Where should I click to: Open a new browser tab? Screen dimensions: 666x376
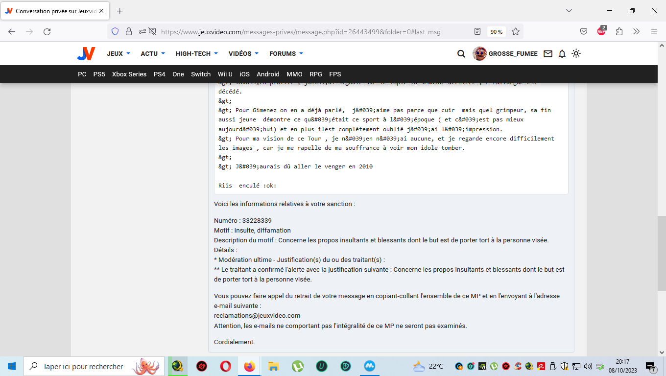(x=120, y=11)
